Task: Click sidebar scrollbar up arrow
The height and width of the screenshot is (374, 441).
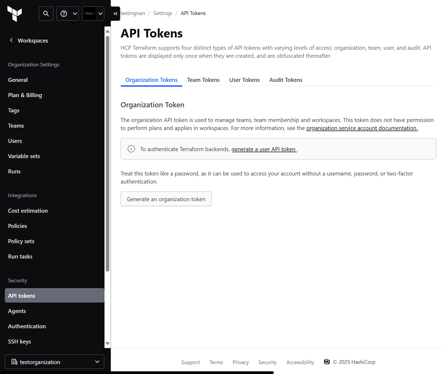Action: [108, 31]
